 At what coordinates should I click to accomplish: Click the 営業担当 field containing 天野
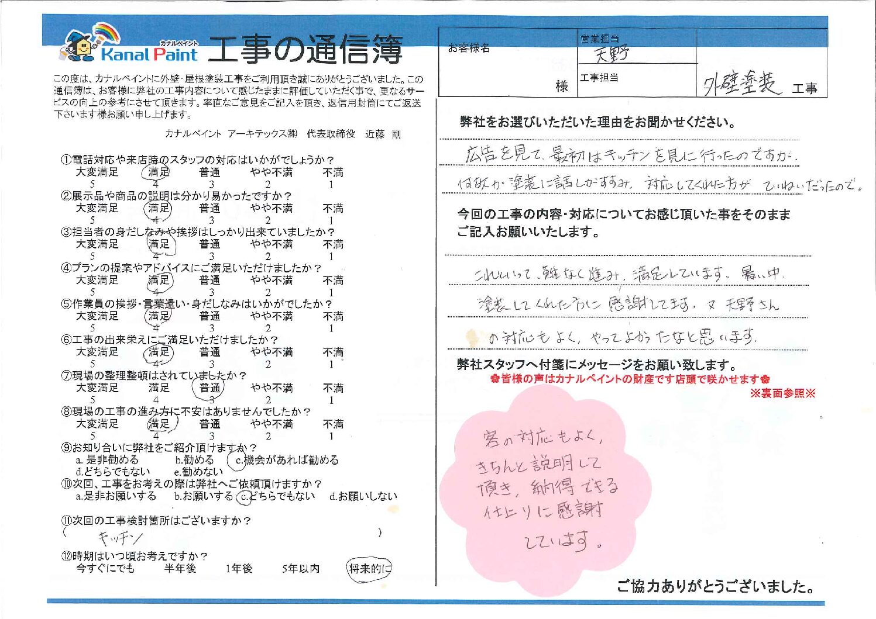point(637,54)
